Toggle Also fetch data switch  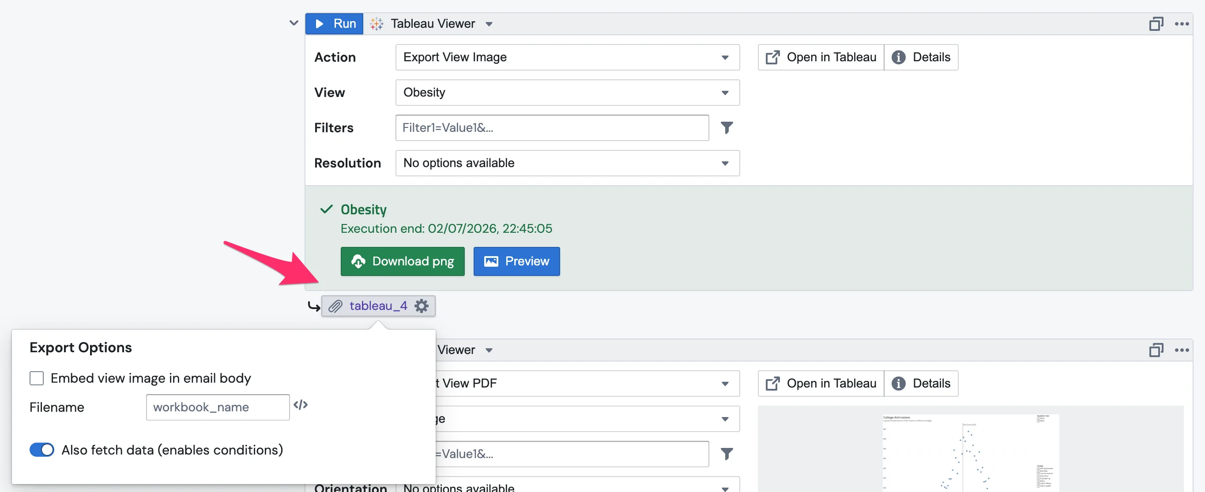pos(41,450)
